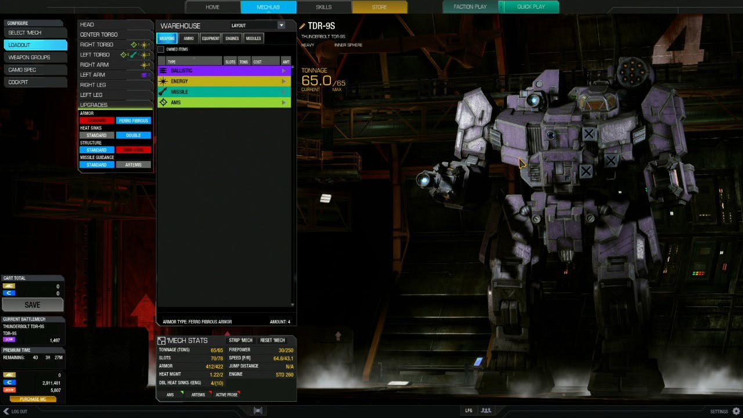Select Standard armor upgrade
Screen dimensions: 743x418
(x=96, y=121)
